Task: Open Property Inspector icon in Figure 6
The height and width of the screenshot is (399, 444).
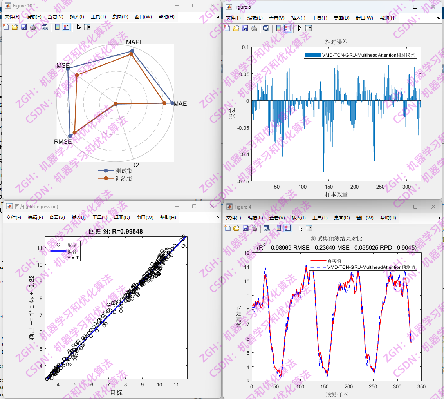Action: point(309,28)
